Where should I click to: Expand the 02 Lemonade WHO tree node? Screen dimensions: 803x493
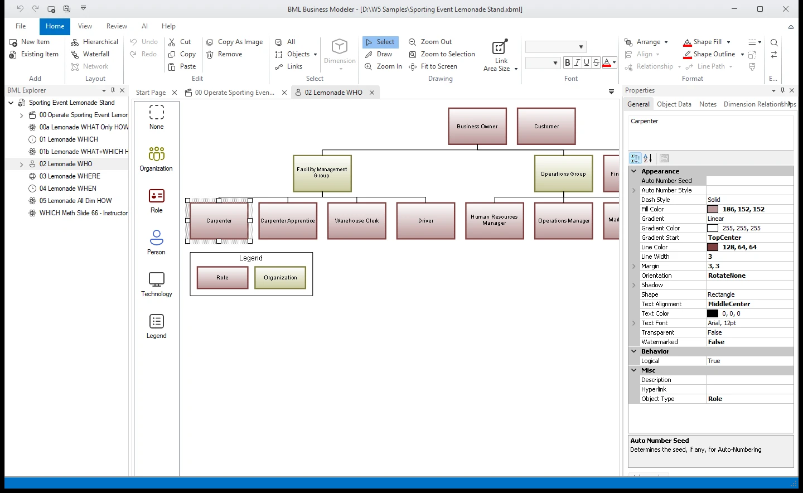pyautogui.click(x=22, y=164)
